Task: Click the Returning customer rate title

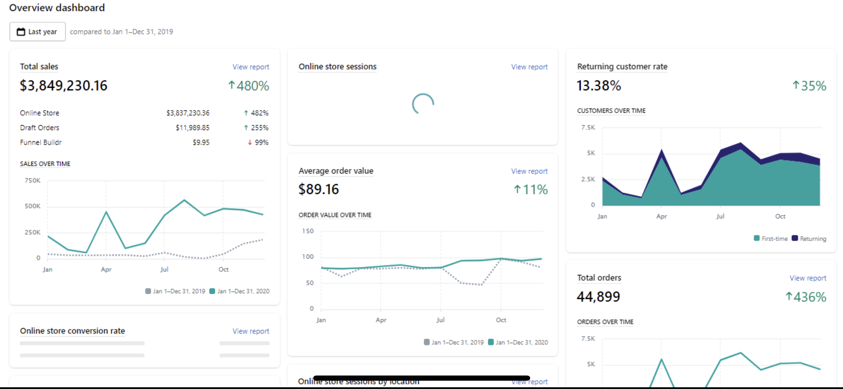Action: click(x=622, y=66)
